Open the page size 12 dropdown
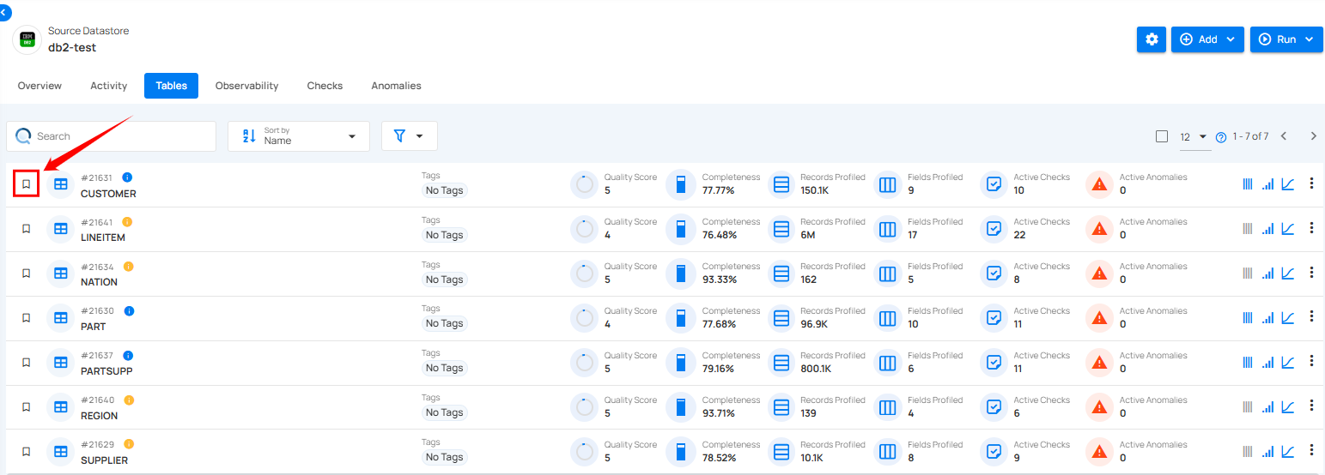Image resolution: width=1325 pixels, height=475 pixels. click(x=1193, y=137)
